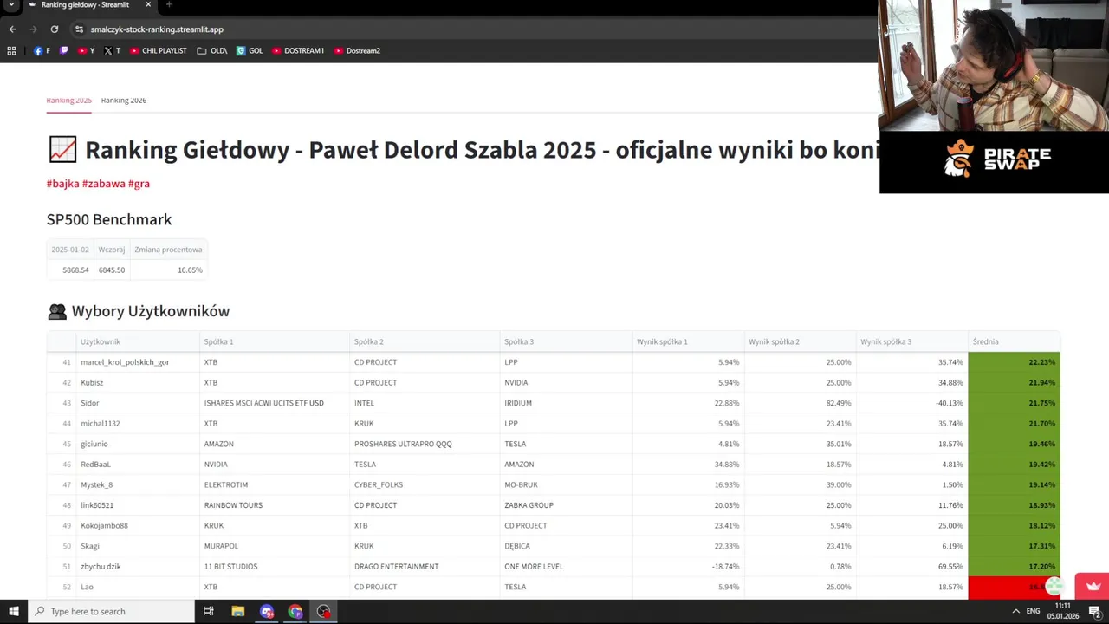Open Task View on the taskbar
The width and height of the screenshot is (1109, 624).
click(209, 612)
